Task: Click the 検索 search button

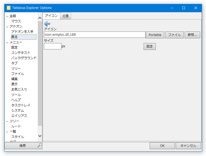Action: [x=23, y=145]
